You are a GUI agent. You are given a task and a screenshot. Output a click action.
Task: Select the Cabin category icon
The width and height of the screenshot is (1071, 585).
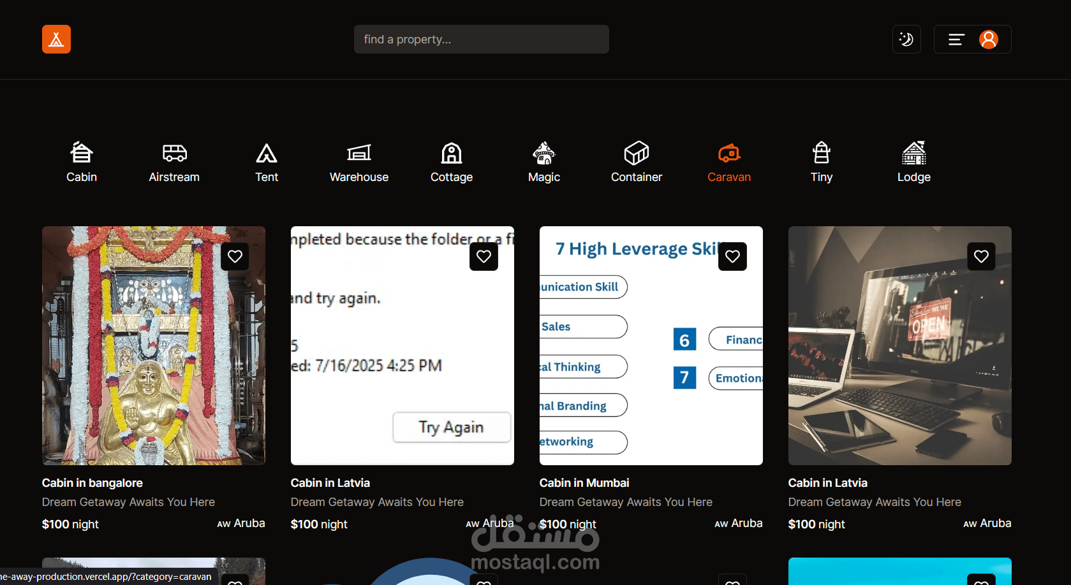click(x=82, y=153)
